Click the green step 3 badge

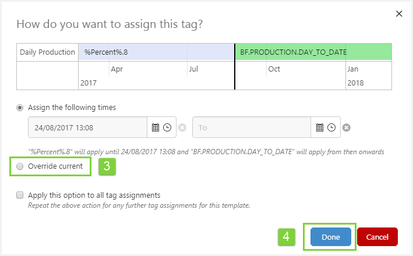coord(107,166)
